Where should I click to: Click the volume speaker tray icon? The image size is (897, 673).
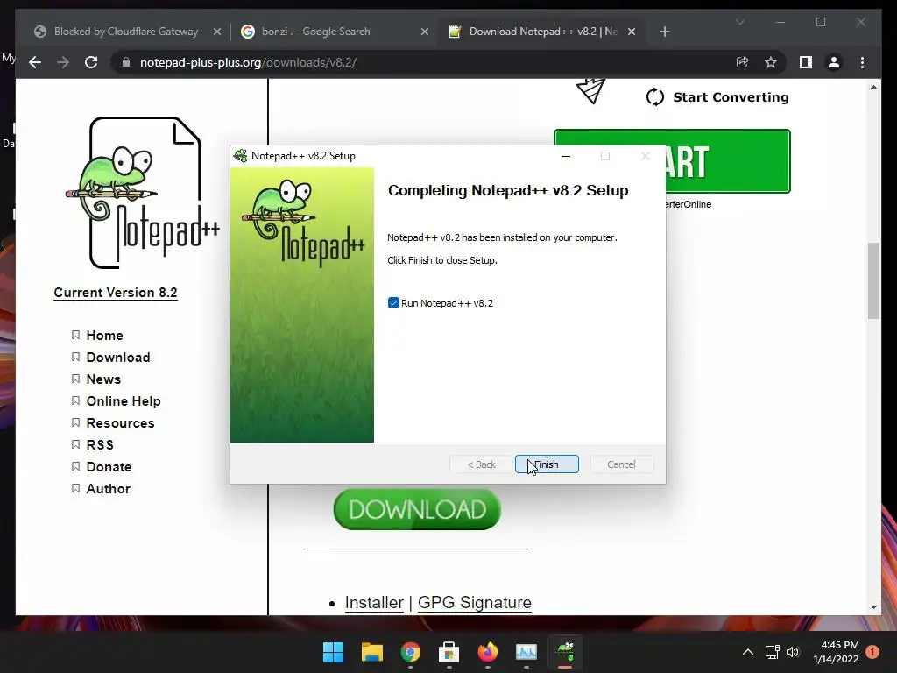793,652
